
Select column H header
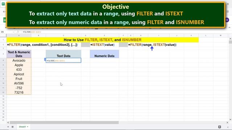click(x=141, y=35)
